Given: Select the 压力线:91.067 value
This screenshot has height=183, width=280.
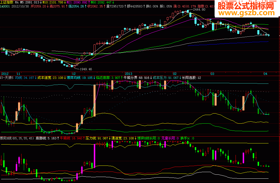Looking at the screenshot, I should (x=97, y=138).
